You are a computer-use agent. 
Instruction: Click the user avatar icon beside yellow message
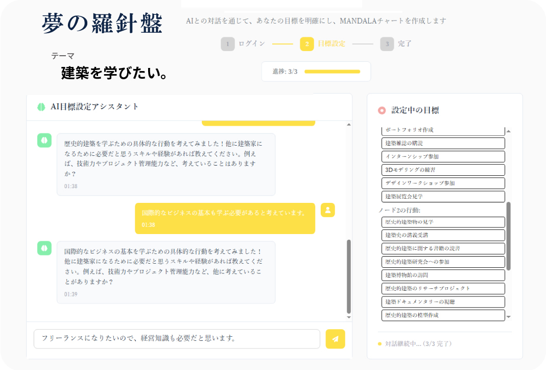click(327, 210)
